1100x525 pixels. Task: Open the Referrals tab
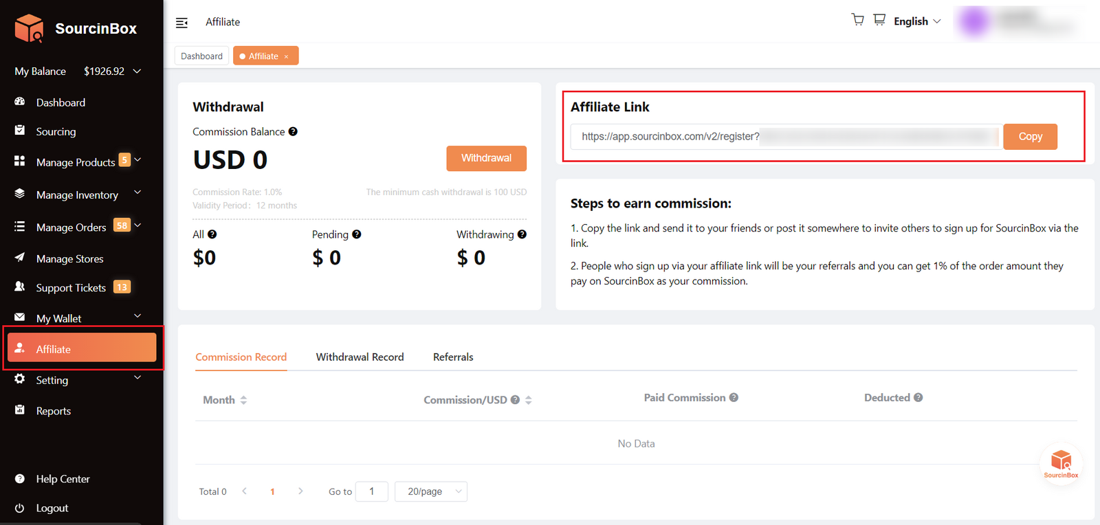click(453, 357)
